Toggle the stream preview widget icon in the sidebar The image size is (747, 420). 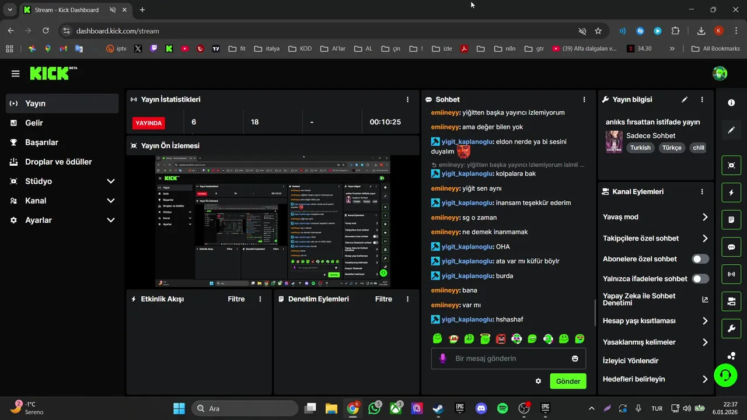[x=731, y=165]
